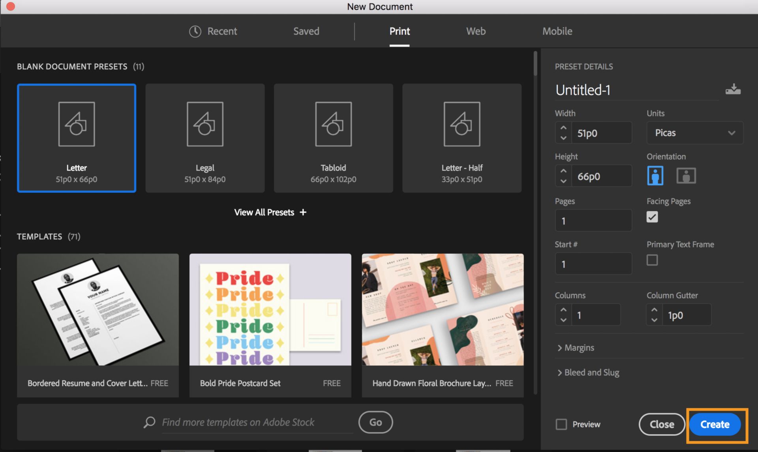Image resolution: width=758 pixels, height=452 pixels.
Task: Enable the Primary Text Frame checkbox
Action: pos(651,260)
